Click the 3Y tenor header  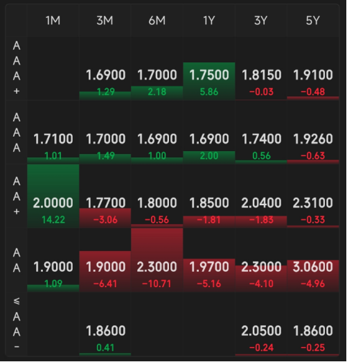pyautogui.click(x=261, y=21)
